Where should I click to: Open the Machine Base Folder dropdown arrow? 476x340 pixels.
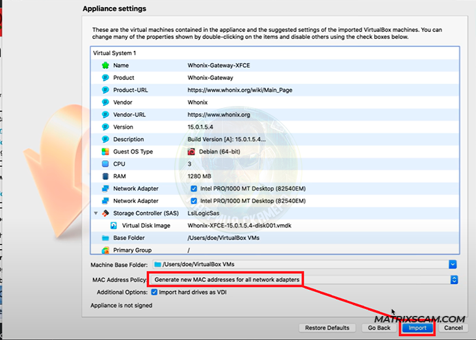point(453,265)
